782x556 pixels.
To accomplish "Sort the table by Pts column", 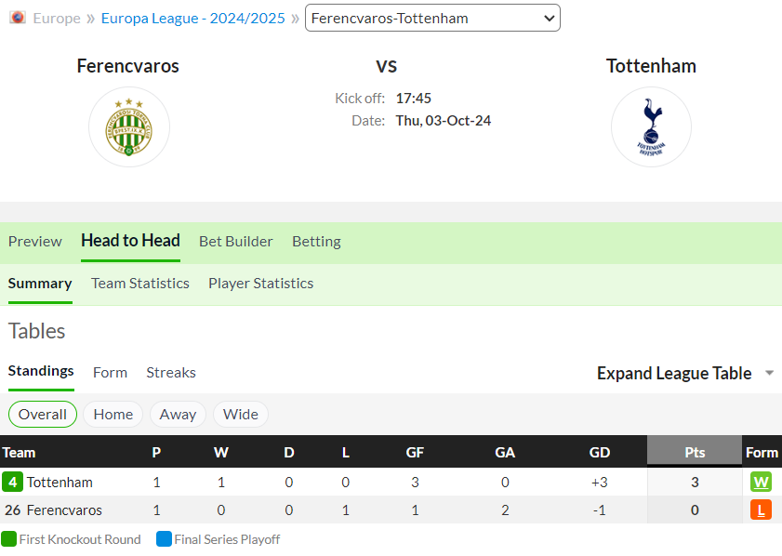I will pyautogui.click(x=695, y=453).
